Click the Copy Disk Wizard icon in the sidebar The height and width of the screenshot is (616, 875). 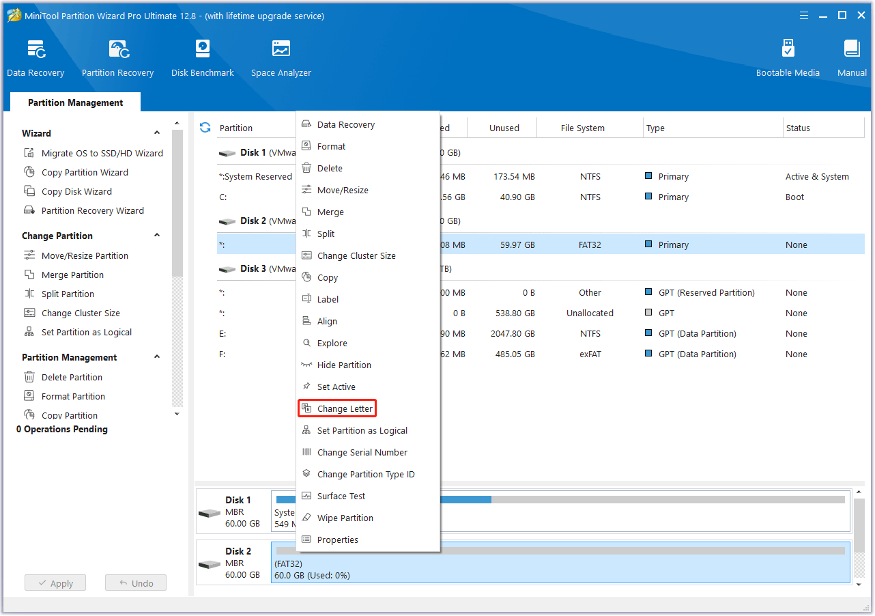coord(29,191)
